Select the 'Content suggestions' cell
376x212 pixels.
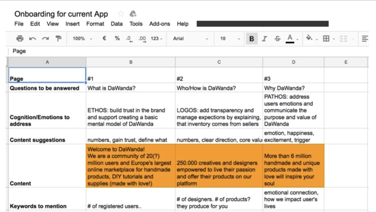pyautogui.click(x=47, y=136)
